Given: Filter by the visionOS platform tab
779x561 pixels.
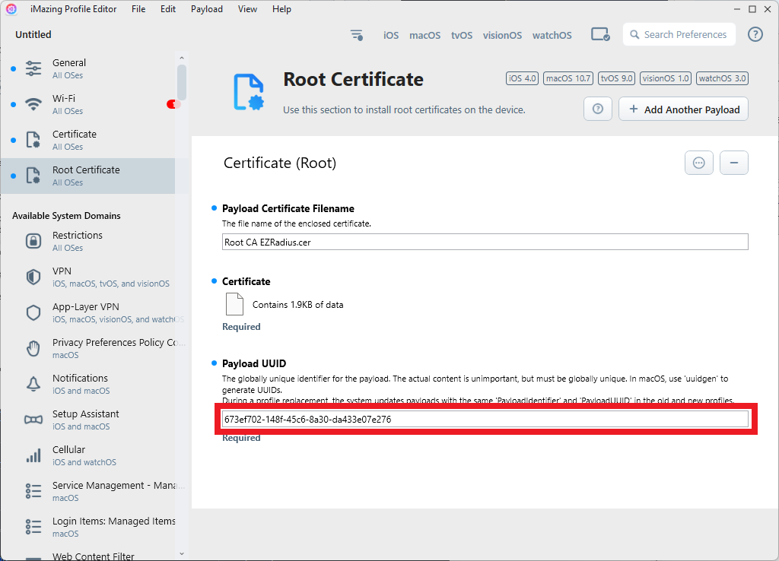Looking at the screenshot, I should [x=502, y=35].
